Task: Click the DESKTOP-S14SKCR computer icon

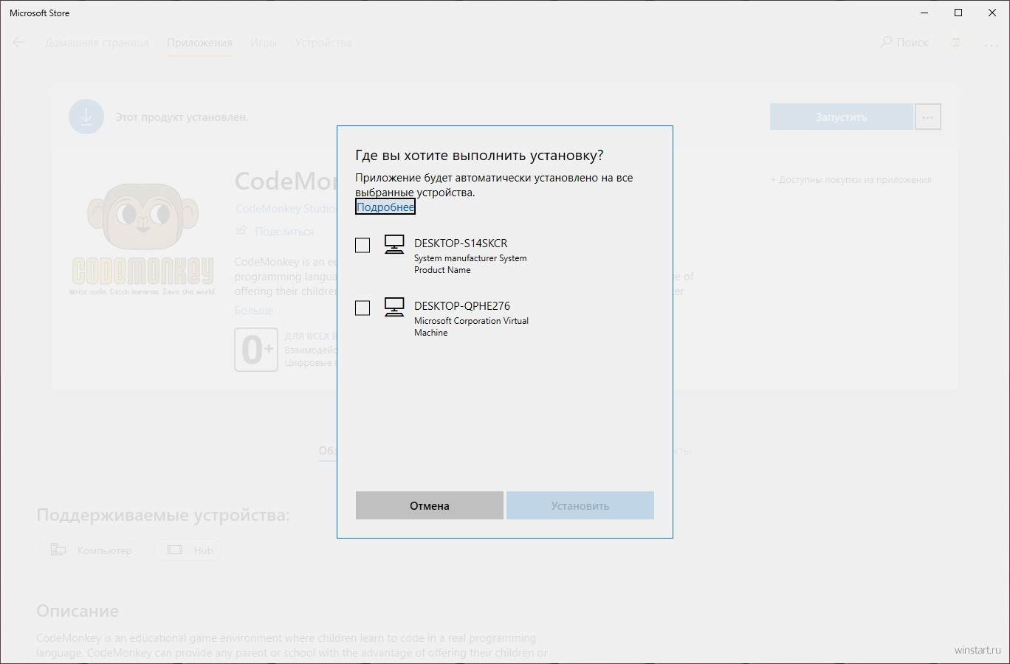Action: point(394,244)
